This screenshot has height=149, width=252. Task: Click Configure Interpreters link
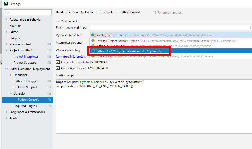coord(71,57)
